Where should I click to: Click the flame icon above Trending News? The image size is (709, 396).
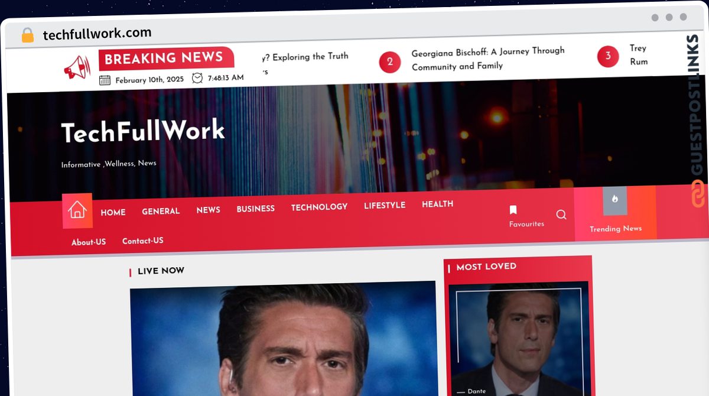[615, 199]
